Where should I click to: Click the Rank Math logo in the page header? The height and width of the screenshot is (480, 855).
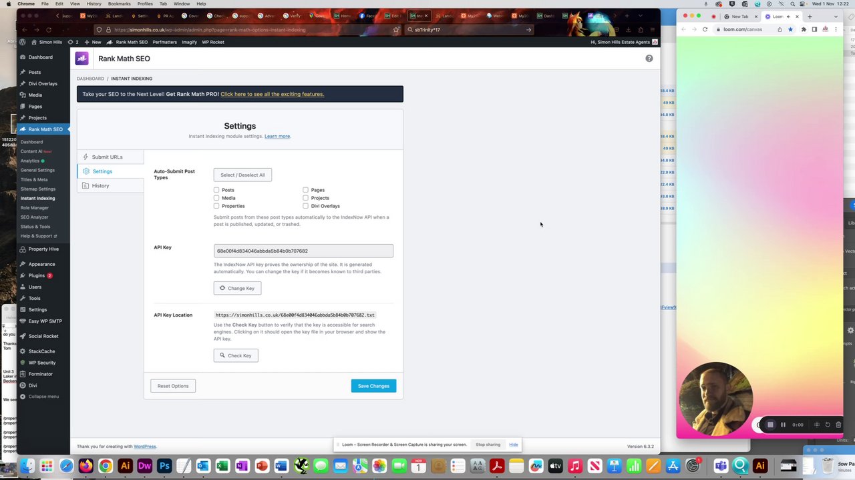pyautogui.click(x=81, y=59)
